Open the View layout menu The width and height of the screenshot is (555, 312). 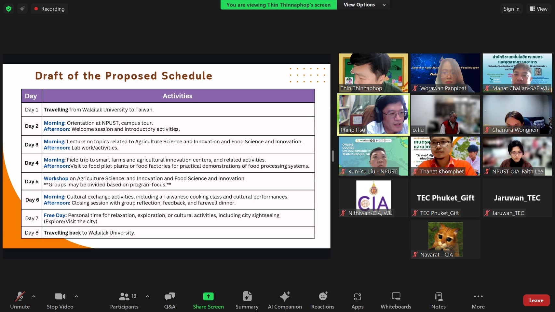point(539,9)
